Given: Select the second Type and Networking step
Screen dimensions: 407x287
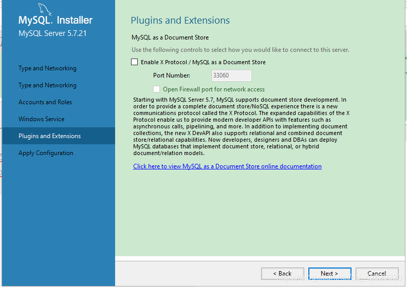Looking at the screenshot, I should 47,85.
